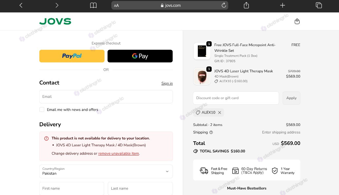Focus the Last name field
Viewport: 339px width, 195px height.
click(x=140, y=188)
